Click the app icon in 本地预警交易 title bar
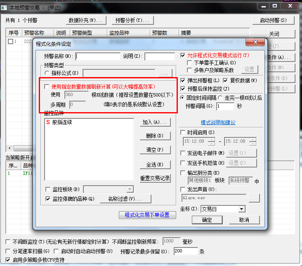The height and width of the screenshot is (266, 302). tap(4, 8)
